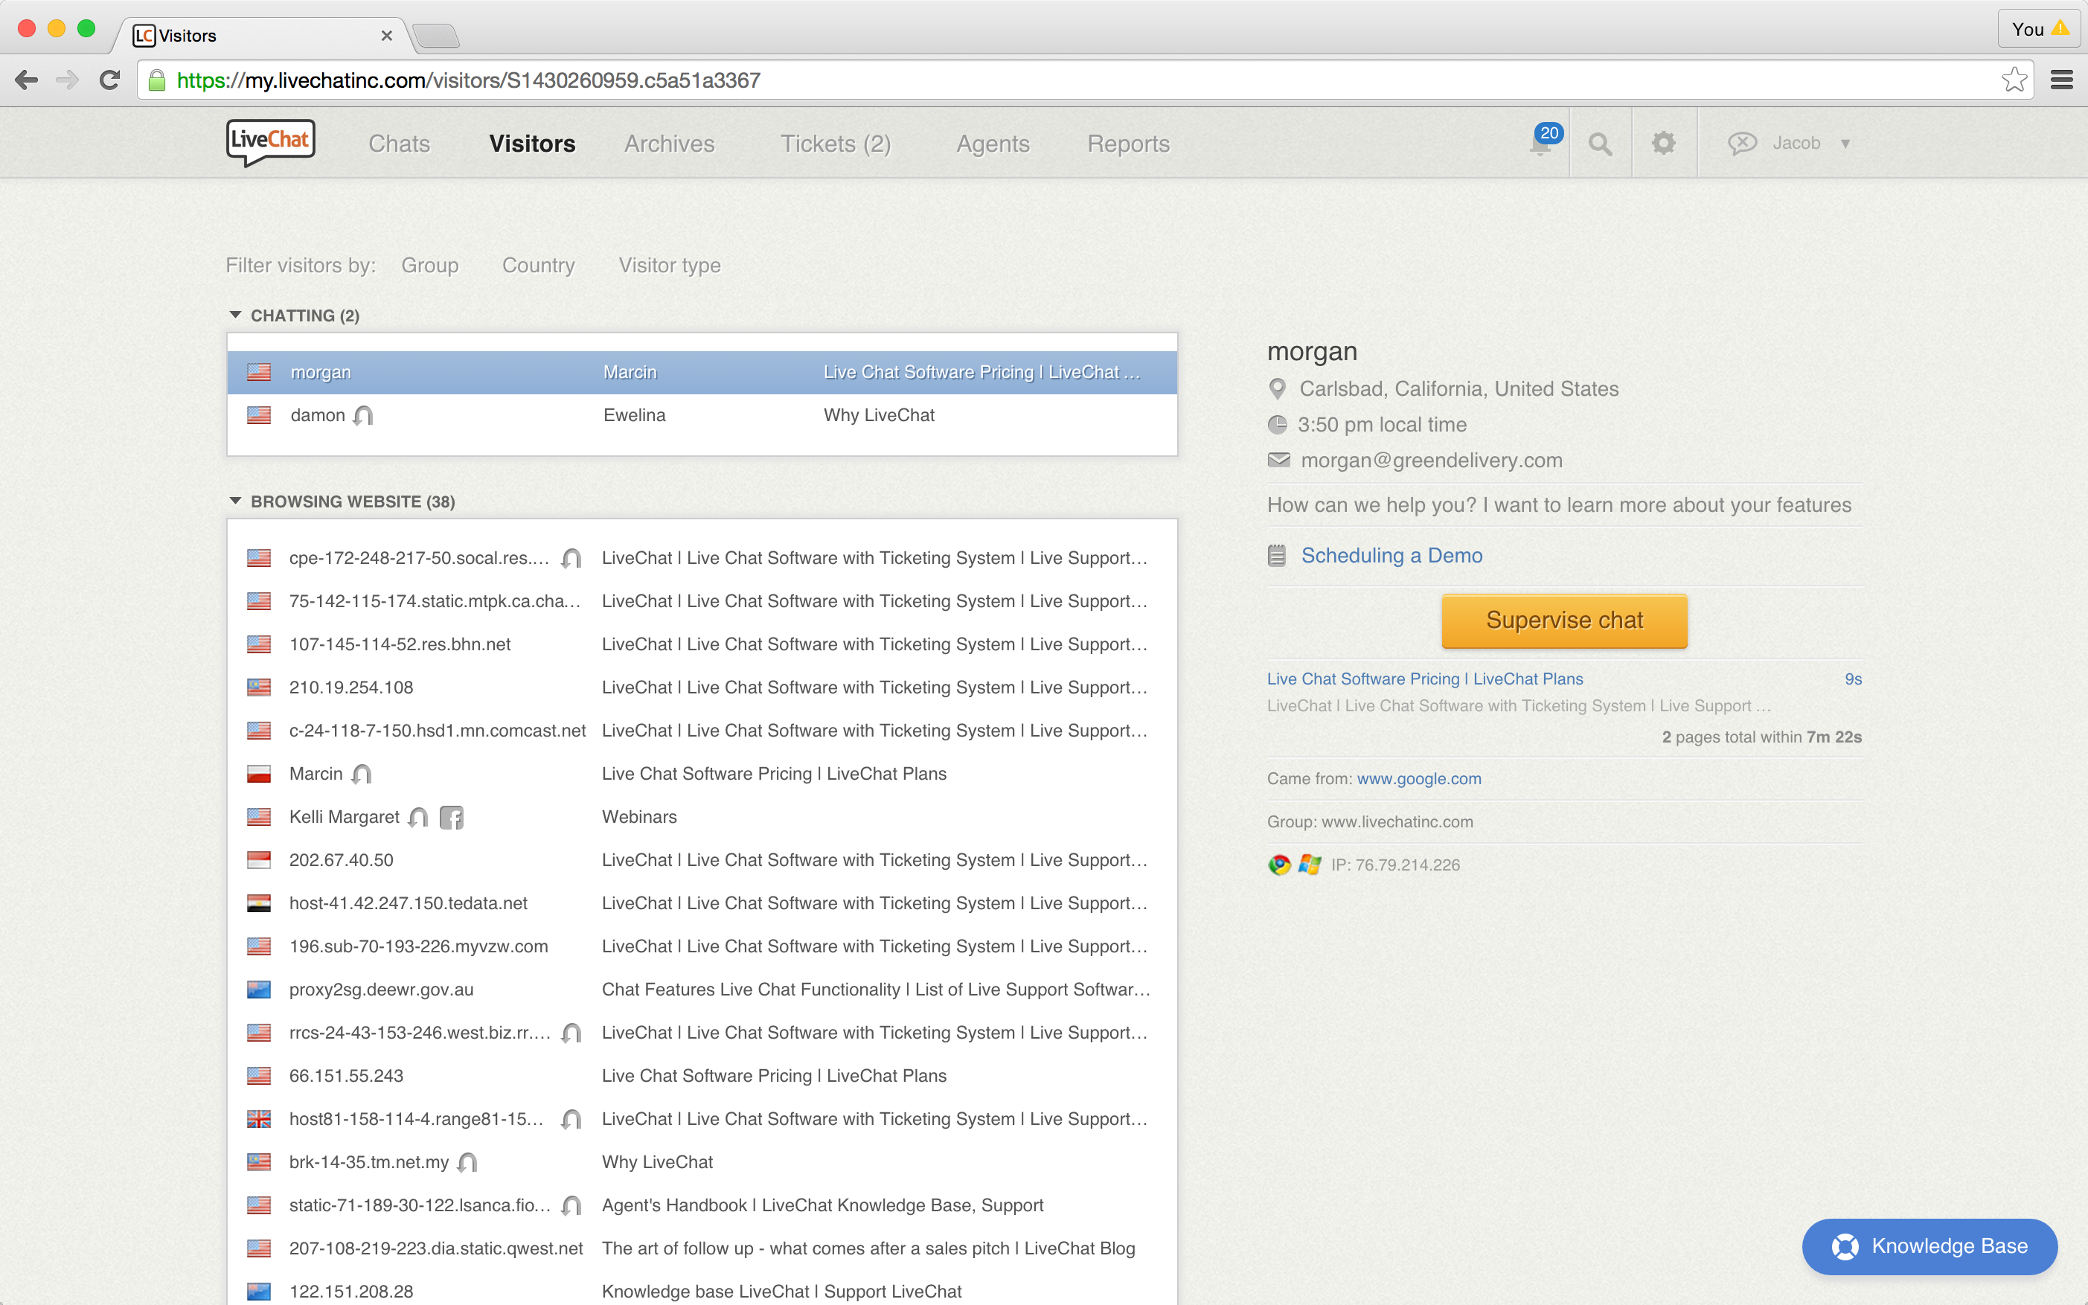This screenshot has width=2088, height=1305.
Task: Open the Country filter dropdown
Action: (x=538, y=266)
